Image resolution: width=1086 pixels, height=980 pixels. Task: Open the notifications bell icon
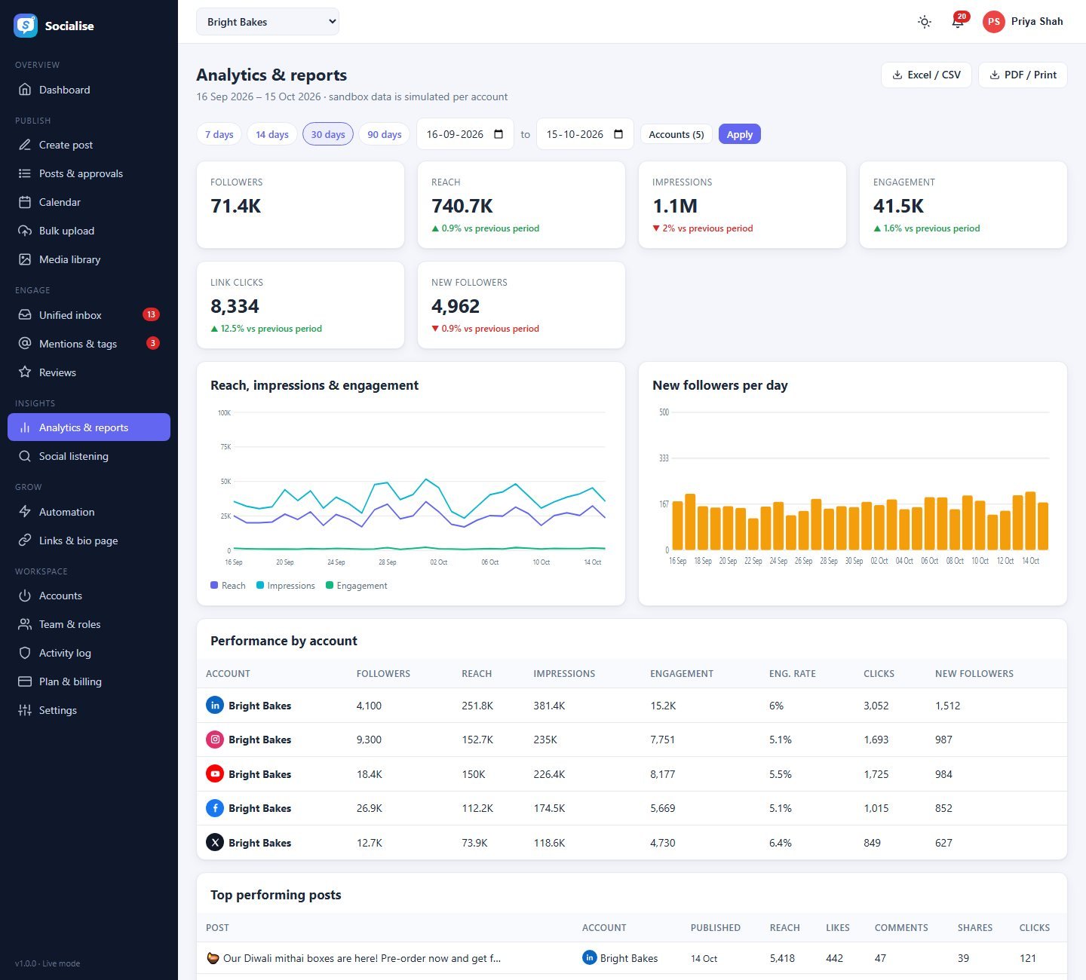click(x=958, y=22)
